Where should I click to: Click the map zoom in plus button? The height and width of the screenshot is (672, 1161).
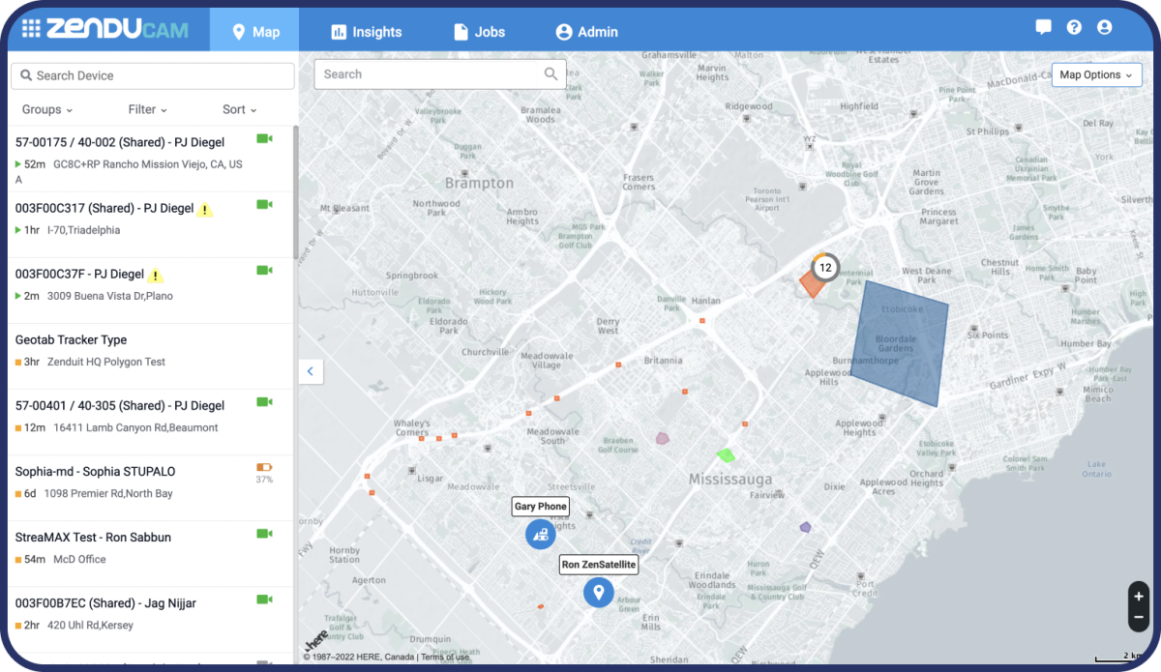[x=1138, y=596]
